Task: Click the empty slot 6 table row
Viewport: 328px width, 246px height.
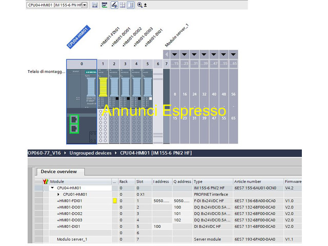Action: click(169, 233)
